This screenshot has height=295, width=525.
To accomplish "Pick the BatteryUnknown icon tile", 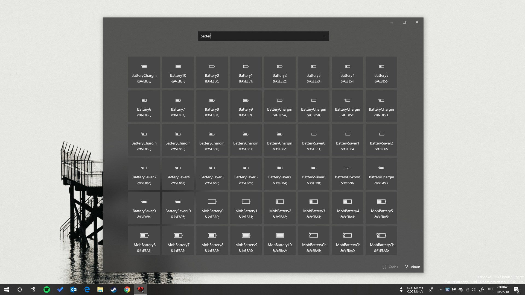I will coord(347,174).
